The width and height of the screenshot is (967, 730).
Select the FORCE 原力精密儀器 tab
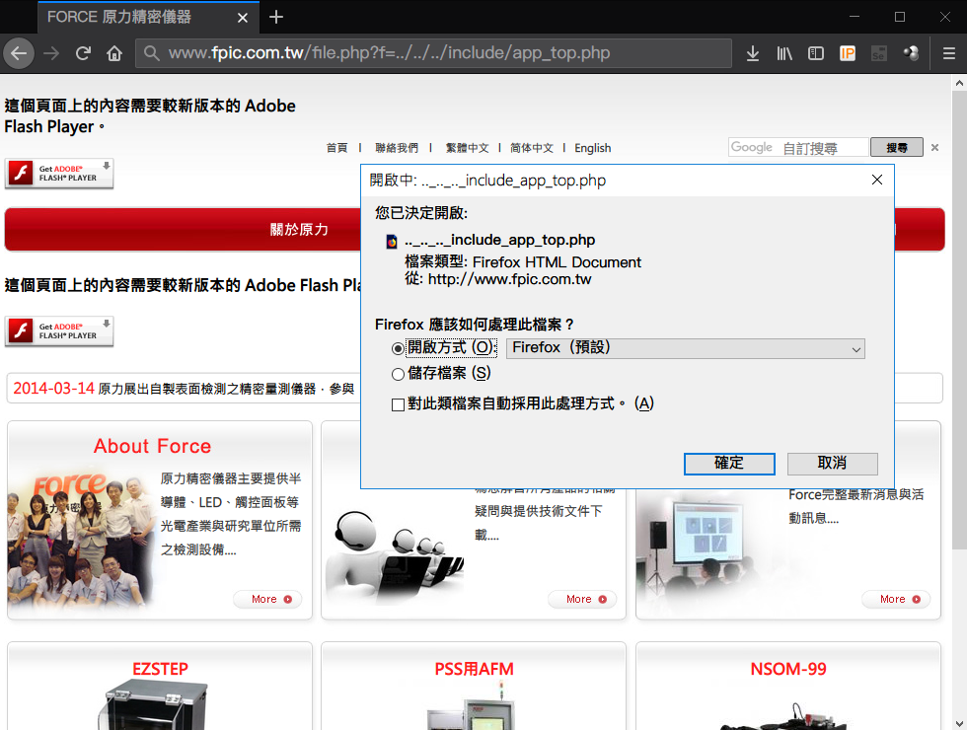(x=148, y=18)
